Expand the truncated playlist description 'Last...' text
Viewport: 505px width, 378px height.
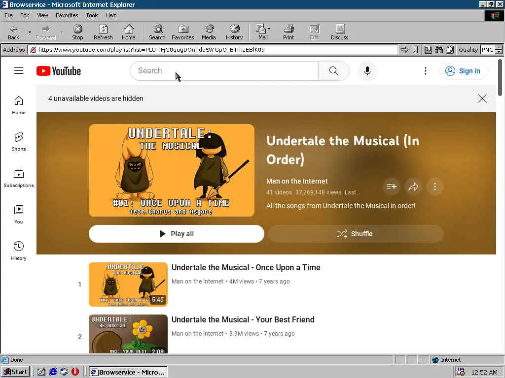pyautogui.click(x=352, y=192)
